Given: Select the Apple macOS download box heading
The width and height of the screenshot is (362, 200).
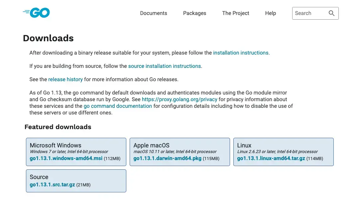Looking at the screenshot, I should point(152,145).
